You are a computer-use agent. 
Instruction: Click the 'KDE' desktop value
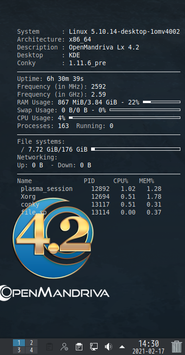click(x=74, y=55)
